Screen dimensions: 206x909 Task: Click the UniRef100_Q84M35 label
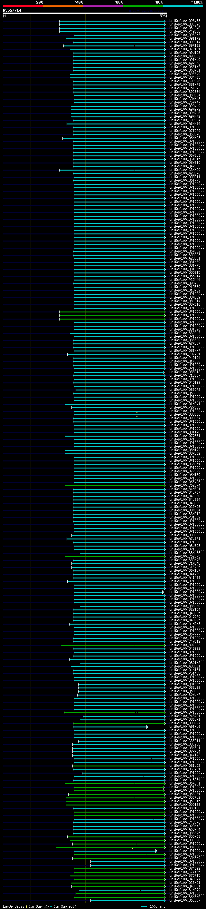tap(185, 78)
